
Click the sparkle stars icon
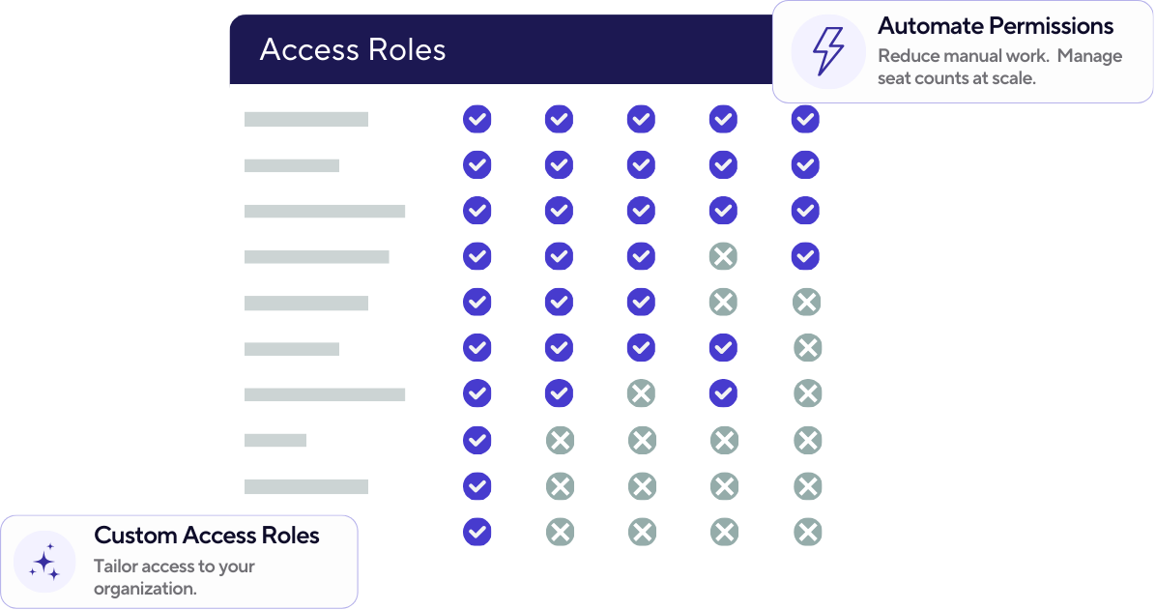pyautogui.click(x=44, y=562)
